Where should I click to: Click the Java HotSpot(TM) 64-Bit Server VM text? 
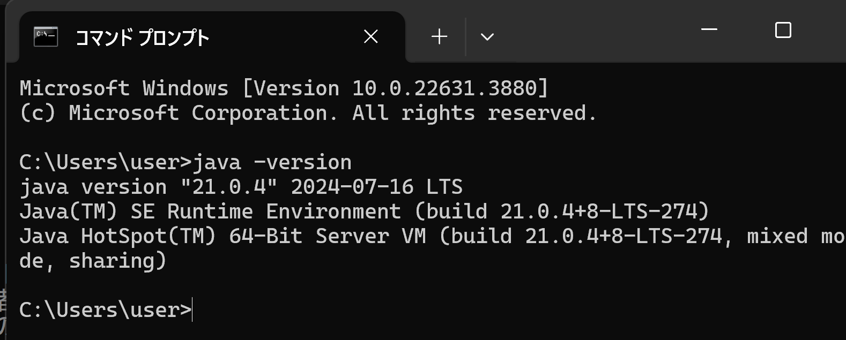[x=223, y=236]
